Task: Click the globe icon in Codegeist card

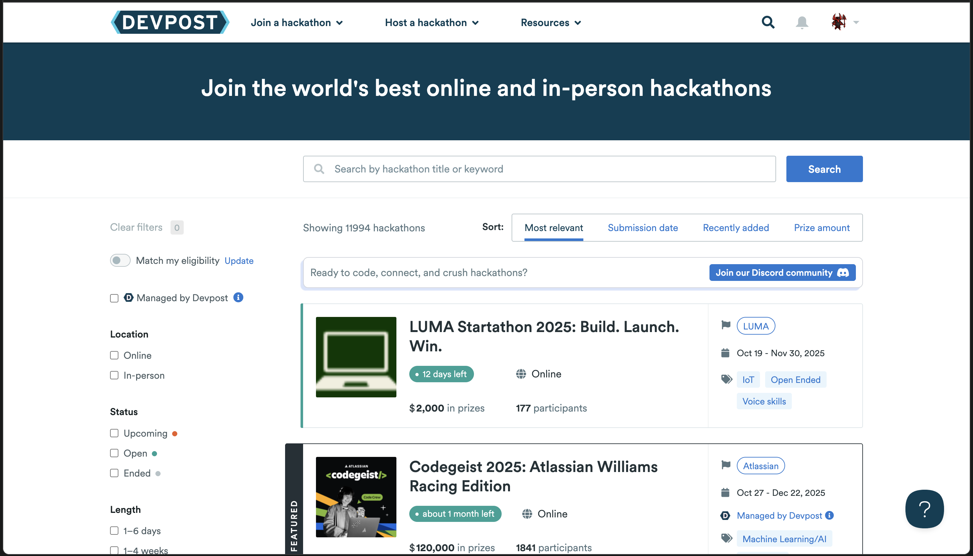Action: [x=527, y=514]
